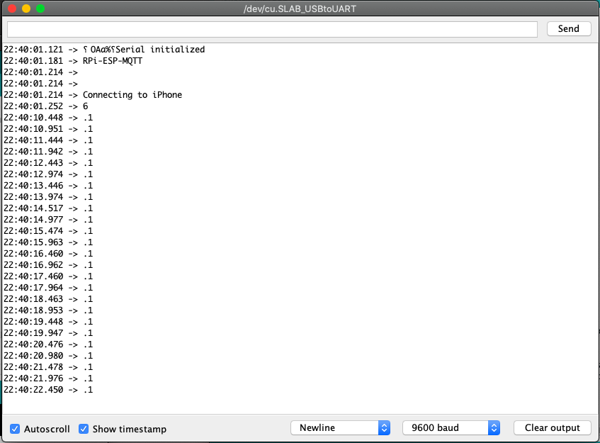
Task: Click the log line at 22:40:11.942
Action: pyautogui.click(x=48, y=152)
